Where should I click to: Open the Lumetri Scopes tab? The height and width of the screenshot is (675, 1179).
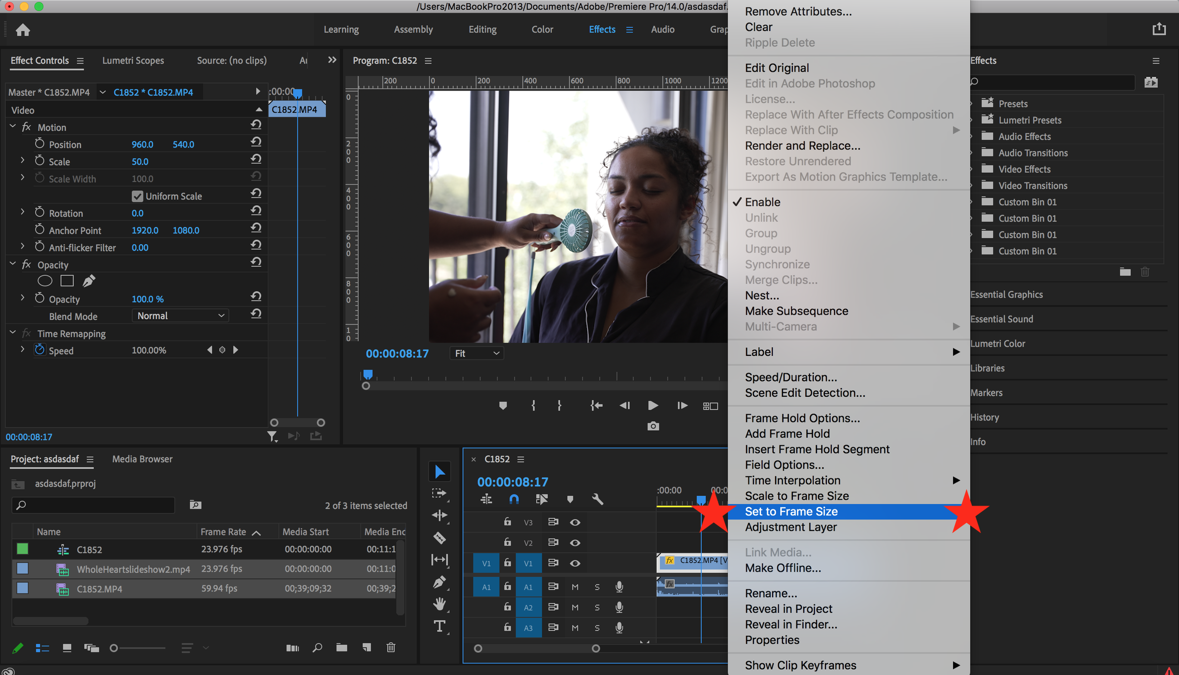point(133,61)
